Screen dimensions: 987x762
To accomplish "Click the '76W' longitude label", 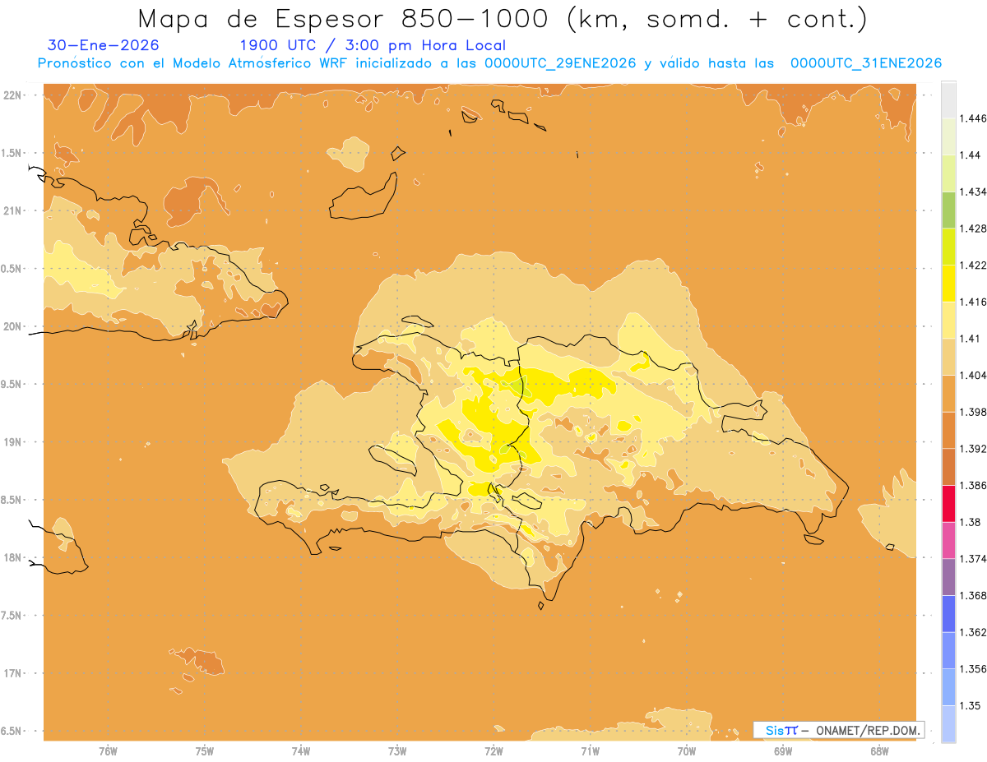I will [x=108, y=751].
